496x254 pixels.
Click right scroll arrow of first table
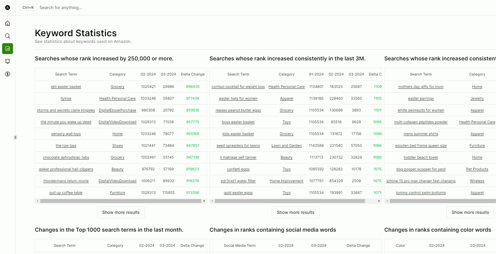coord(204,201)
